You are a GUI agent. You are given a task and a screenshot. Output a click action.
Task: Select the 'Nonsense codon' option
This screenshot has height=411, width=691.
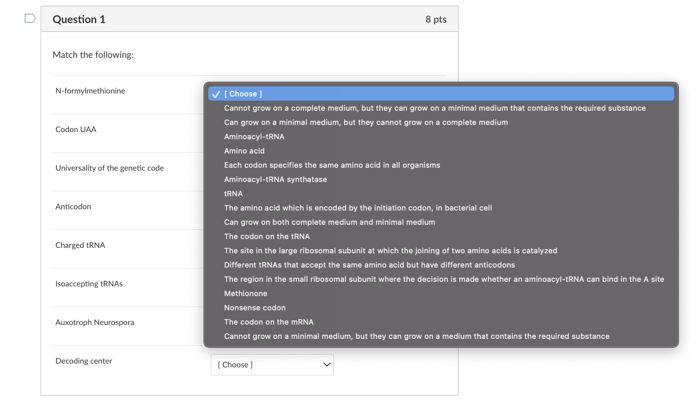point(441,308)
